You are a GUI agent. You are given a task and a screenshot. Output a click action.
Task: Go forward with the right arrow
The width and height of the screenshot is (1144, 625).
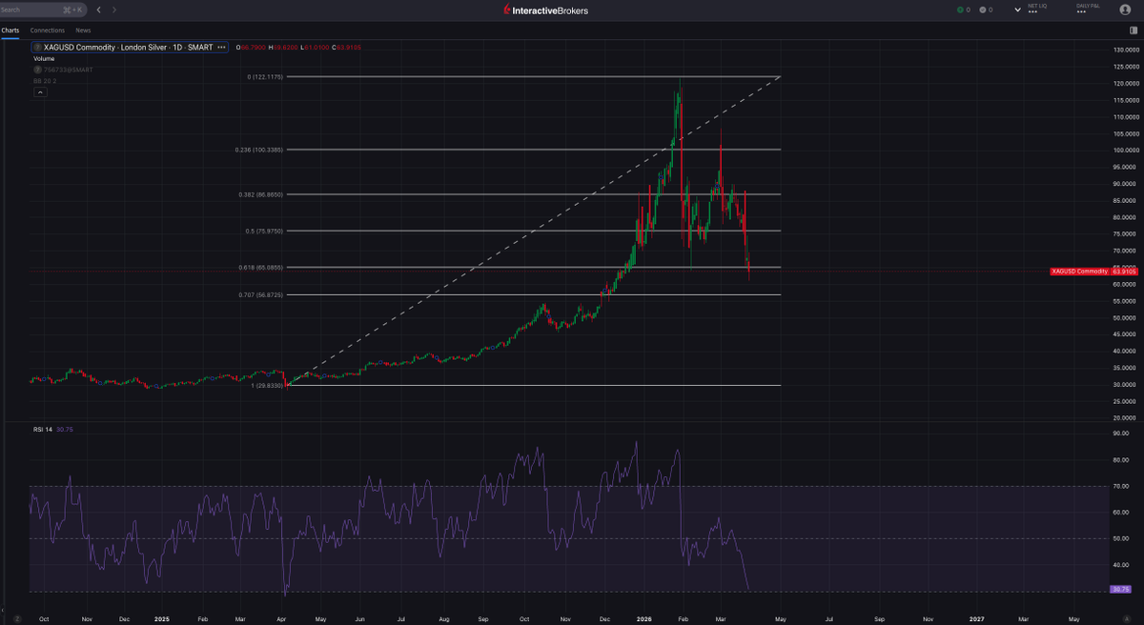(114, 10)
